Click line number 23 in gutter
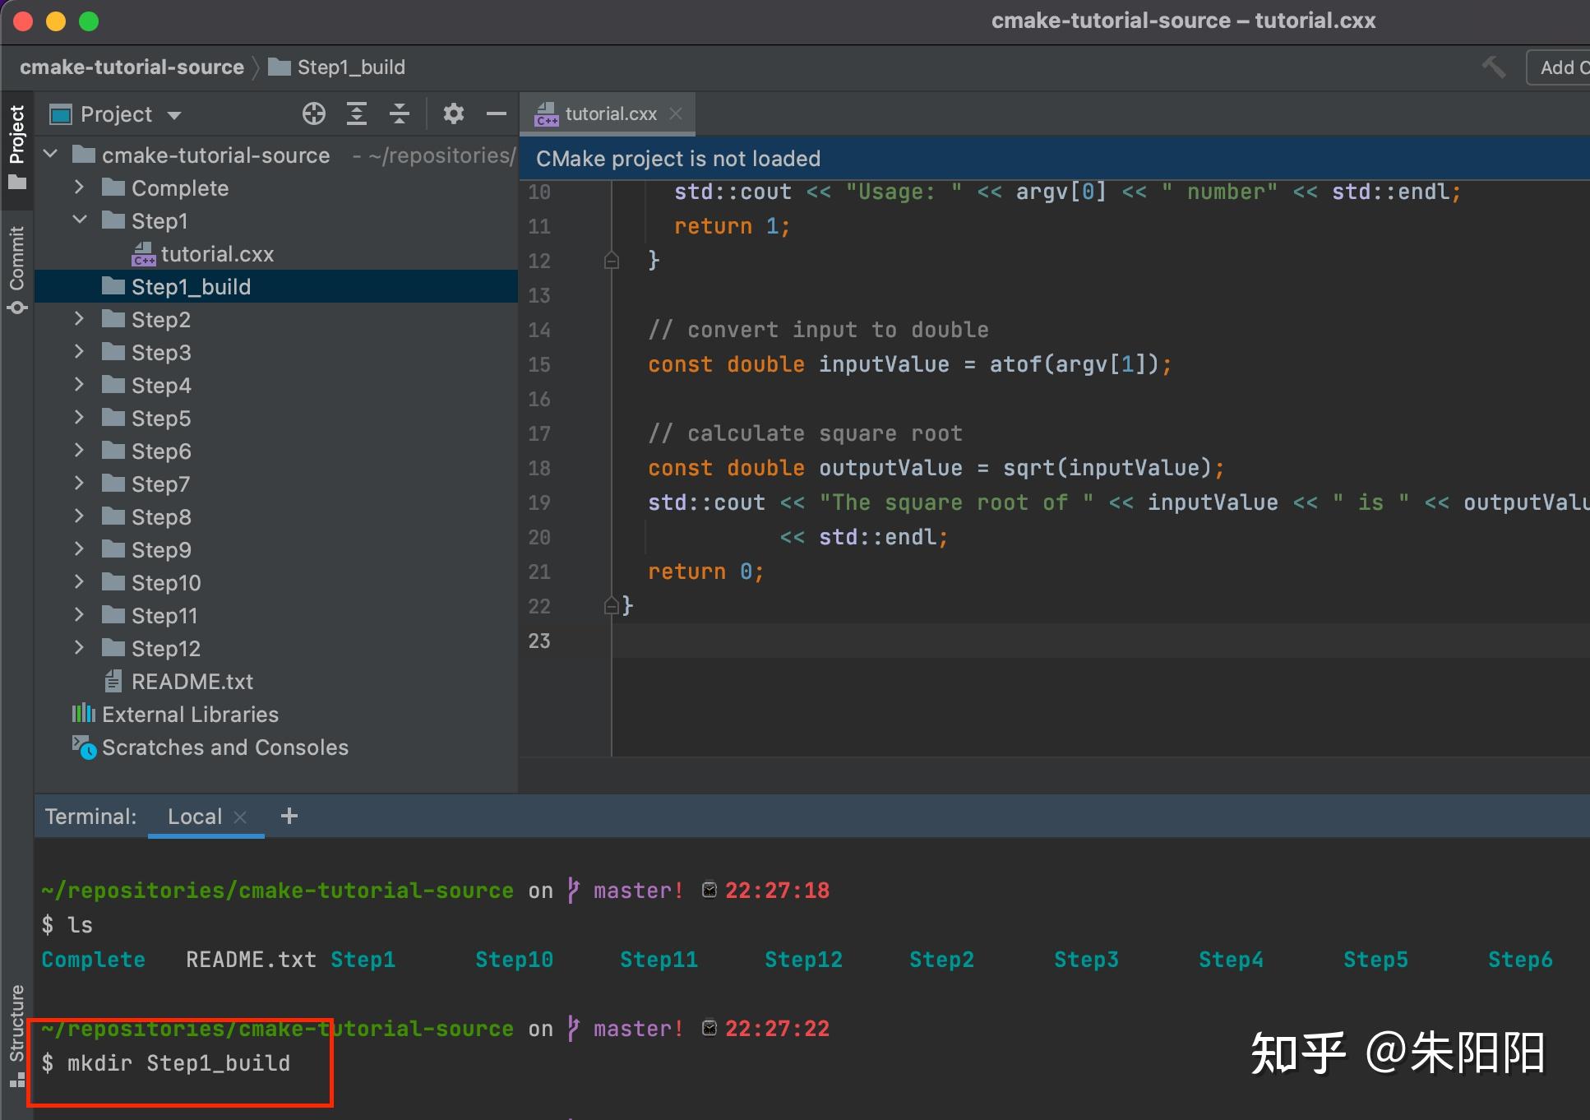This screenshot has width=1590, height=1120. (539, 641)
